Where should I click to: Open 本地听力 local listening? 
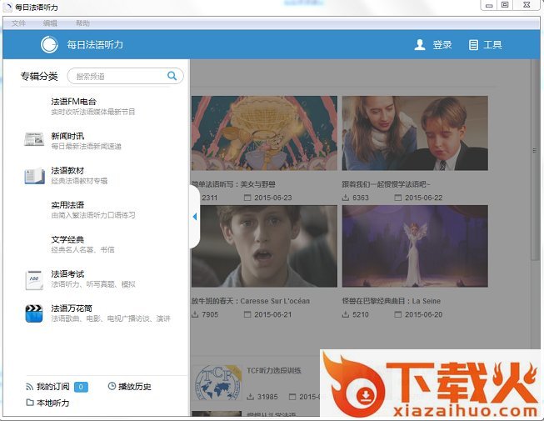tap(52, 403)
